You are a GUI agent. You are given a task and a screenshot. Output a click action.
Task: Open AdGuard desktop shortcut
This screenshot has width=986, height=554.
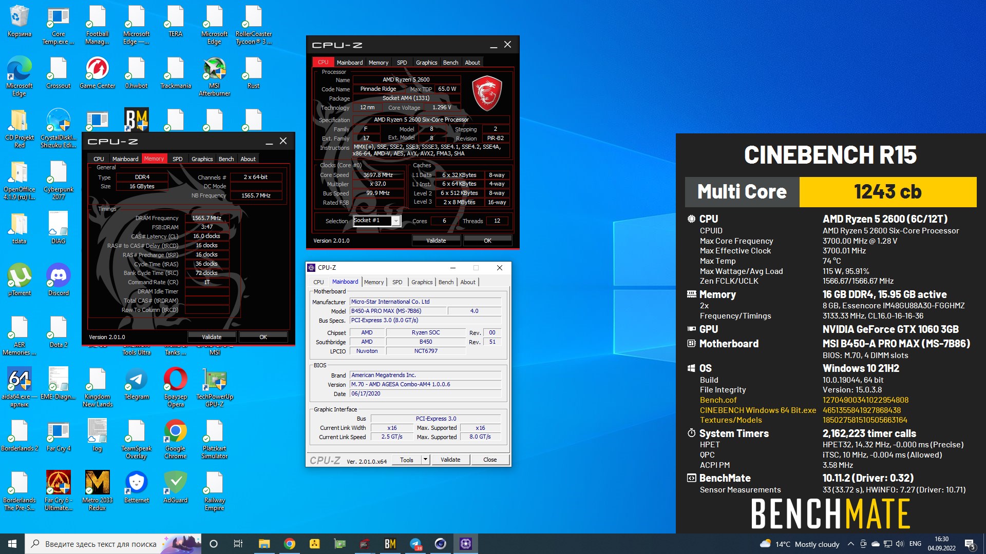(x=175, y=487)
